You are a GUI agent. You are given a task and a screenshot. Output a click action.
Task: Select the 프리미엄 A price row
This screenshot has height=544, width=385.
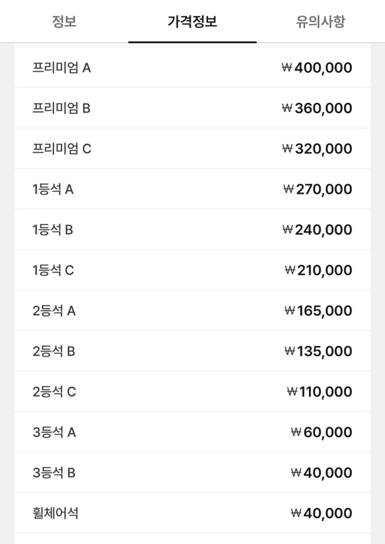point(192,67)
